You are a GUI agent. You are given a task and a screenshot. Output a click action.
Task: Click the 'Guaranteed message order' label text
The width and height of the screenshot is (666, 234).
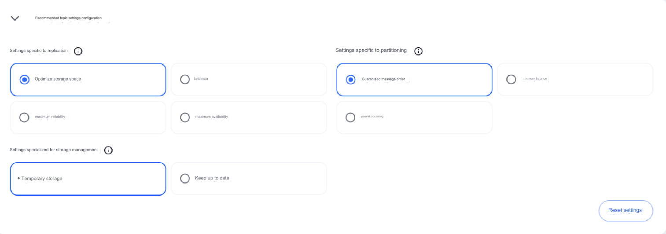pos(383,79)
